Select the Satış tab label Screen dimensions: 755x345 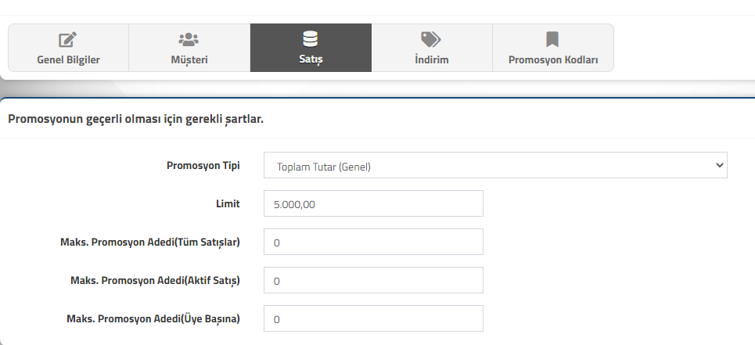(x=311, y=60)
